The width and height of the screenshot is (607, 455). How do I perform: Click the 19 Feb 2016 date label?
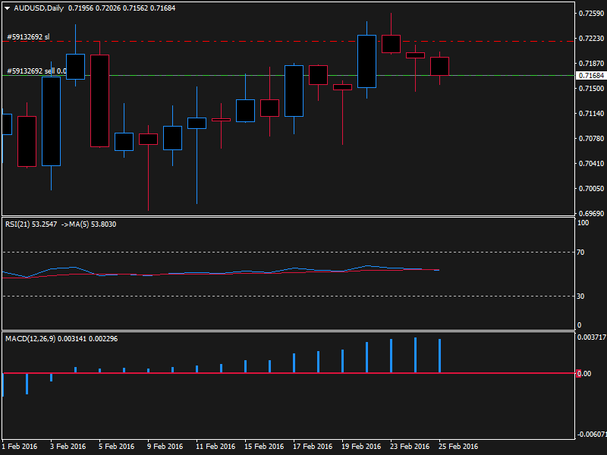[x=361, y=447]
